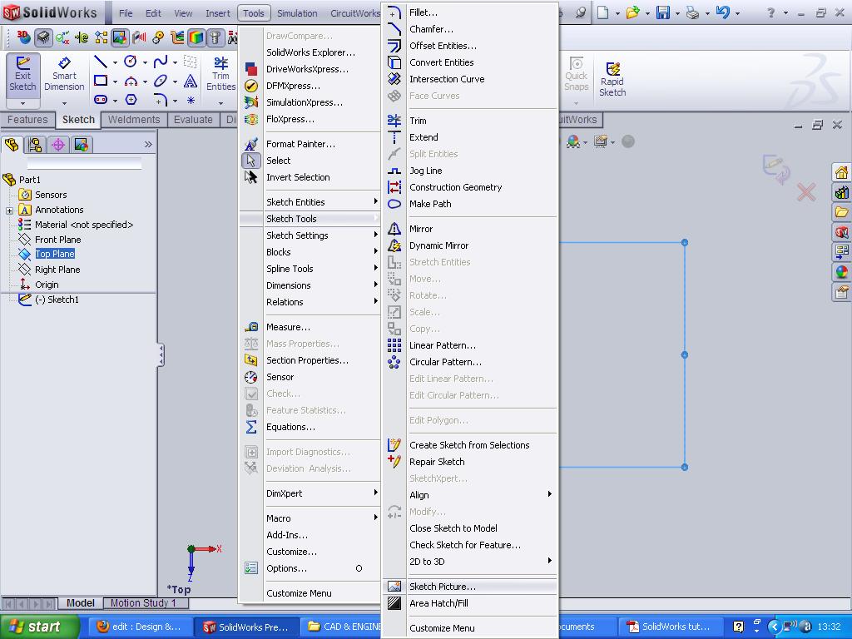Select the Spline tool icon
The image size is (852, 639).
(161, 62)
